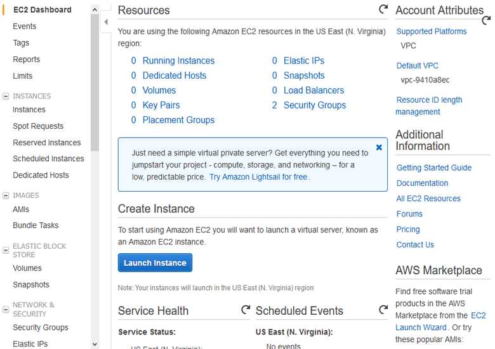Click Elastic IPs resource link
Viewport: 495px width, 349px height.
304,60
